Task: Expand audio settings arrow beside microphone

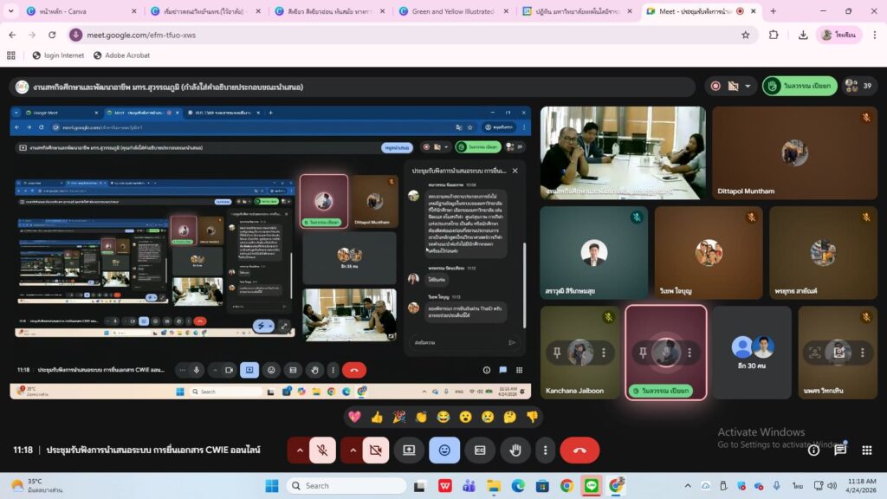Action: (300, 450)
